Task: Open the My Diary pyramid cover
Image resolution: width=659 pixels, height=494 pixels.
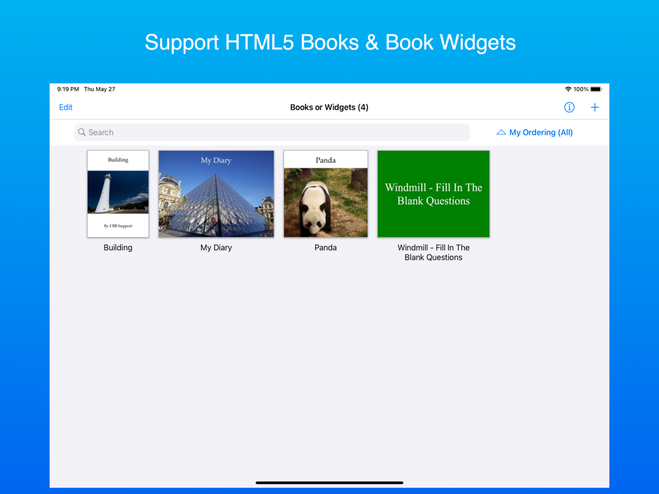Action: [x=216, y=194]
